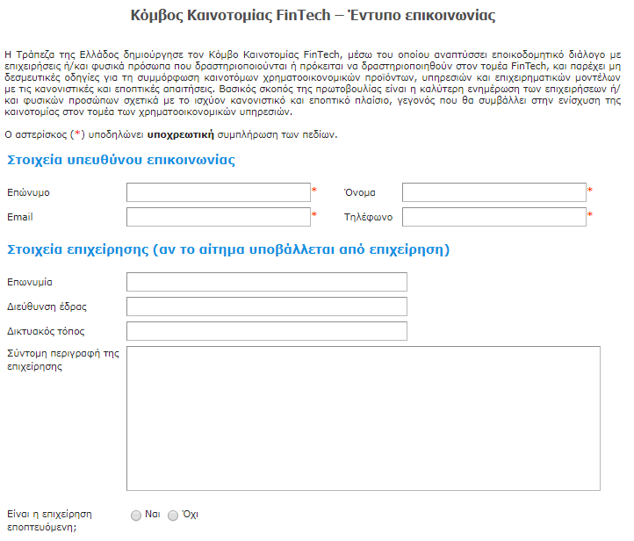634x541 pixels.
Task: Click the Επωνυμία label
Action: click(30, 282)
